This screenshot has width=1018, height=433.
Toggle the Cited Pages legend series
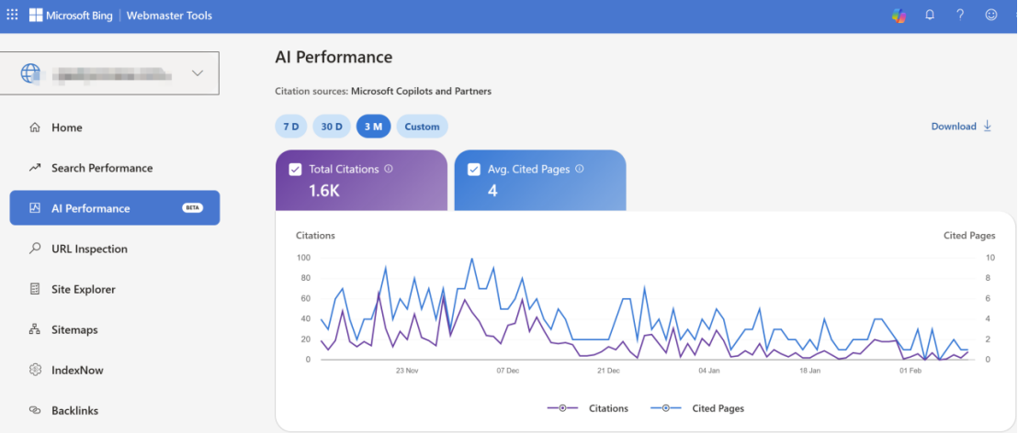click(697, 408)
